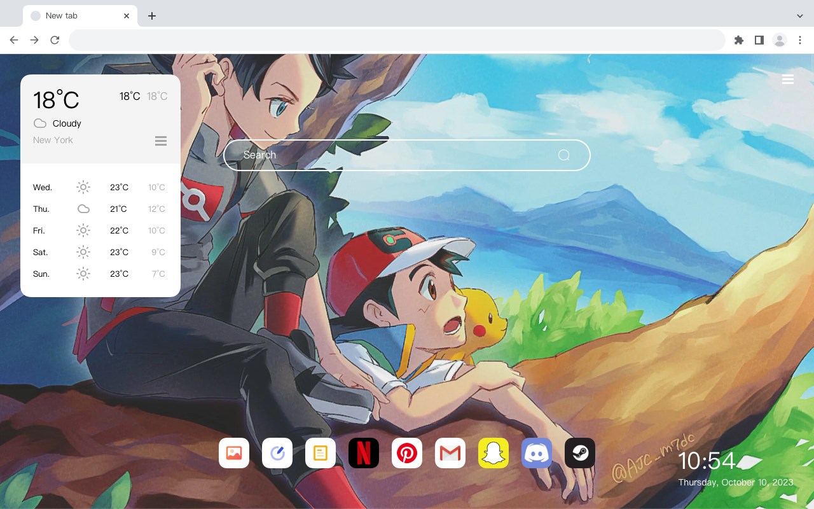The width and height of the screenshot is (814, 509).
Task: Toggle the browser side panel
Action: (759, 40)
